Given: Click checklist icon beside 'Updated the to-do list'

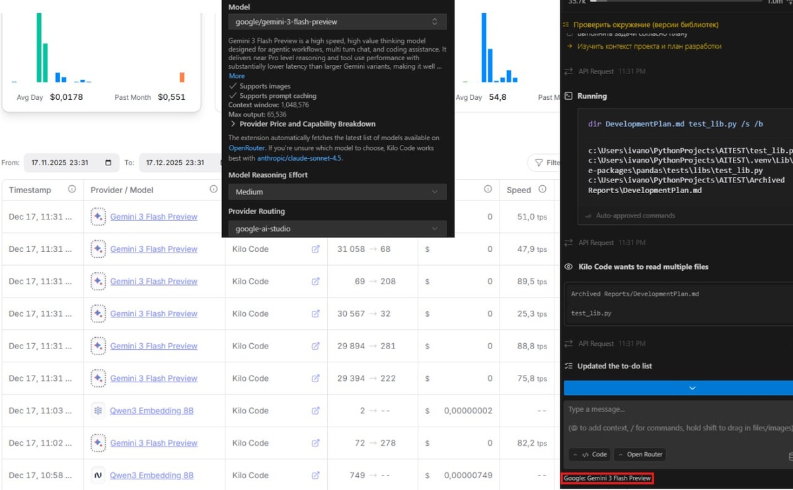Looking at the screenshot, I should 568,366.
